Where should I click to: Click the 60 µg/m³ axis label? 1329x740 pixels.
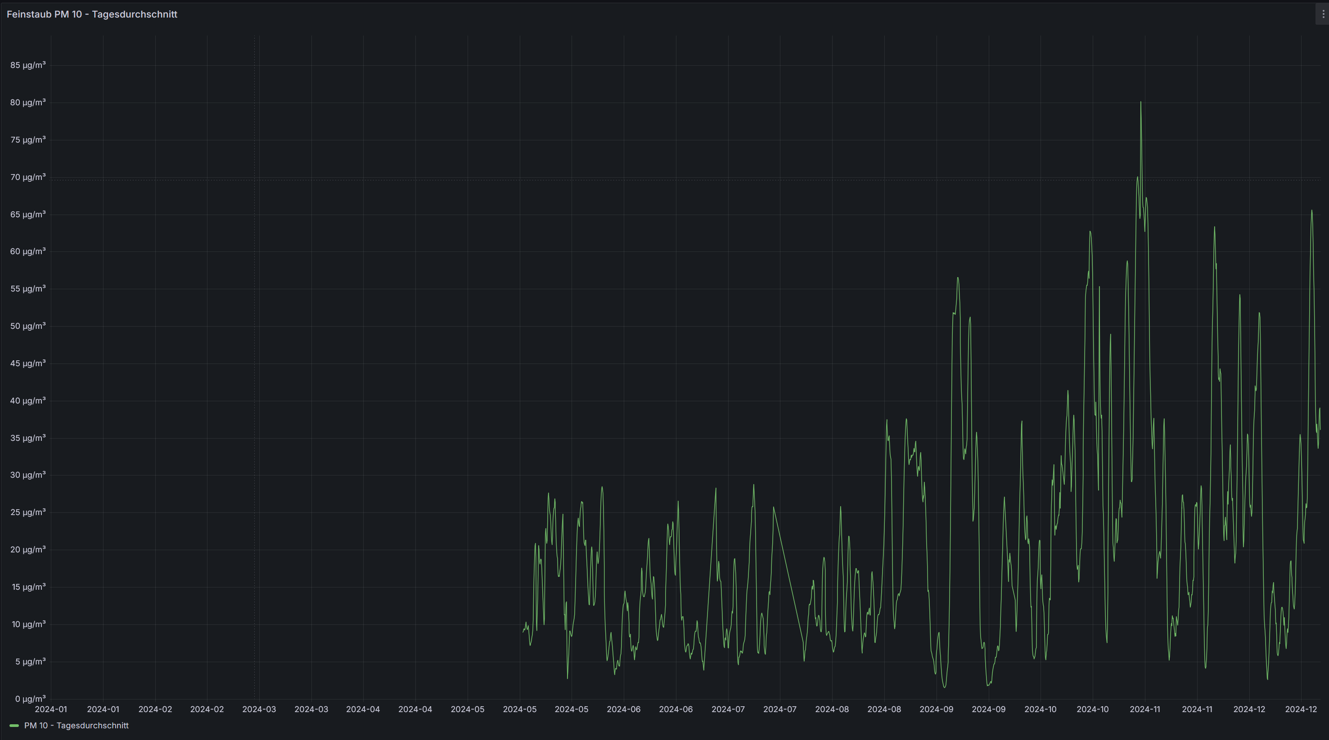click(28, 251)
